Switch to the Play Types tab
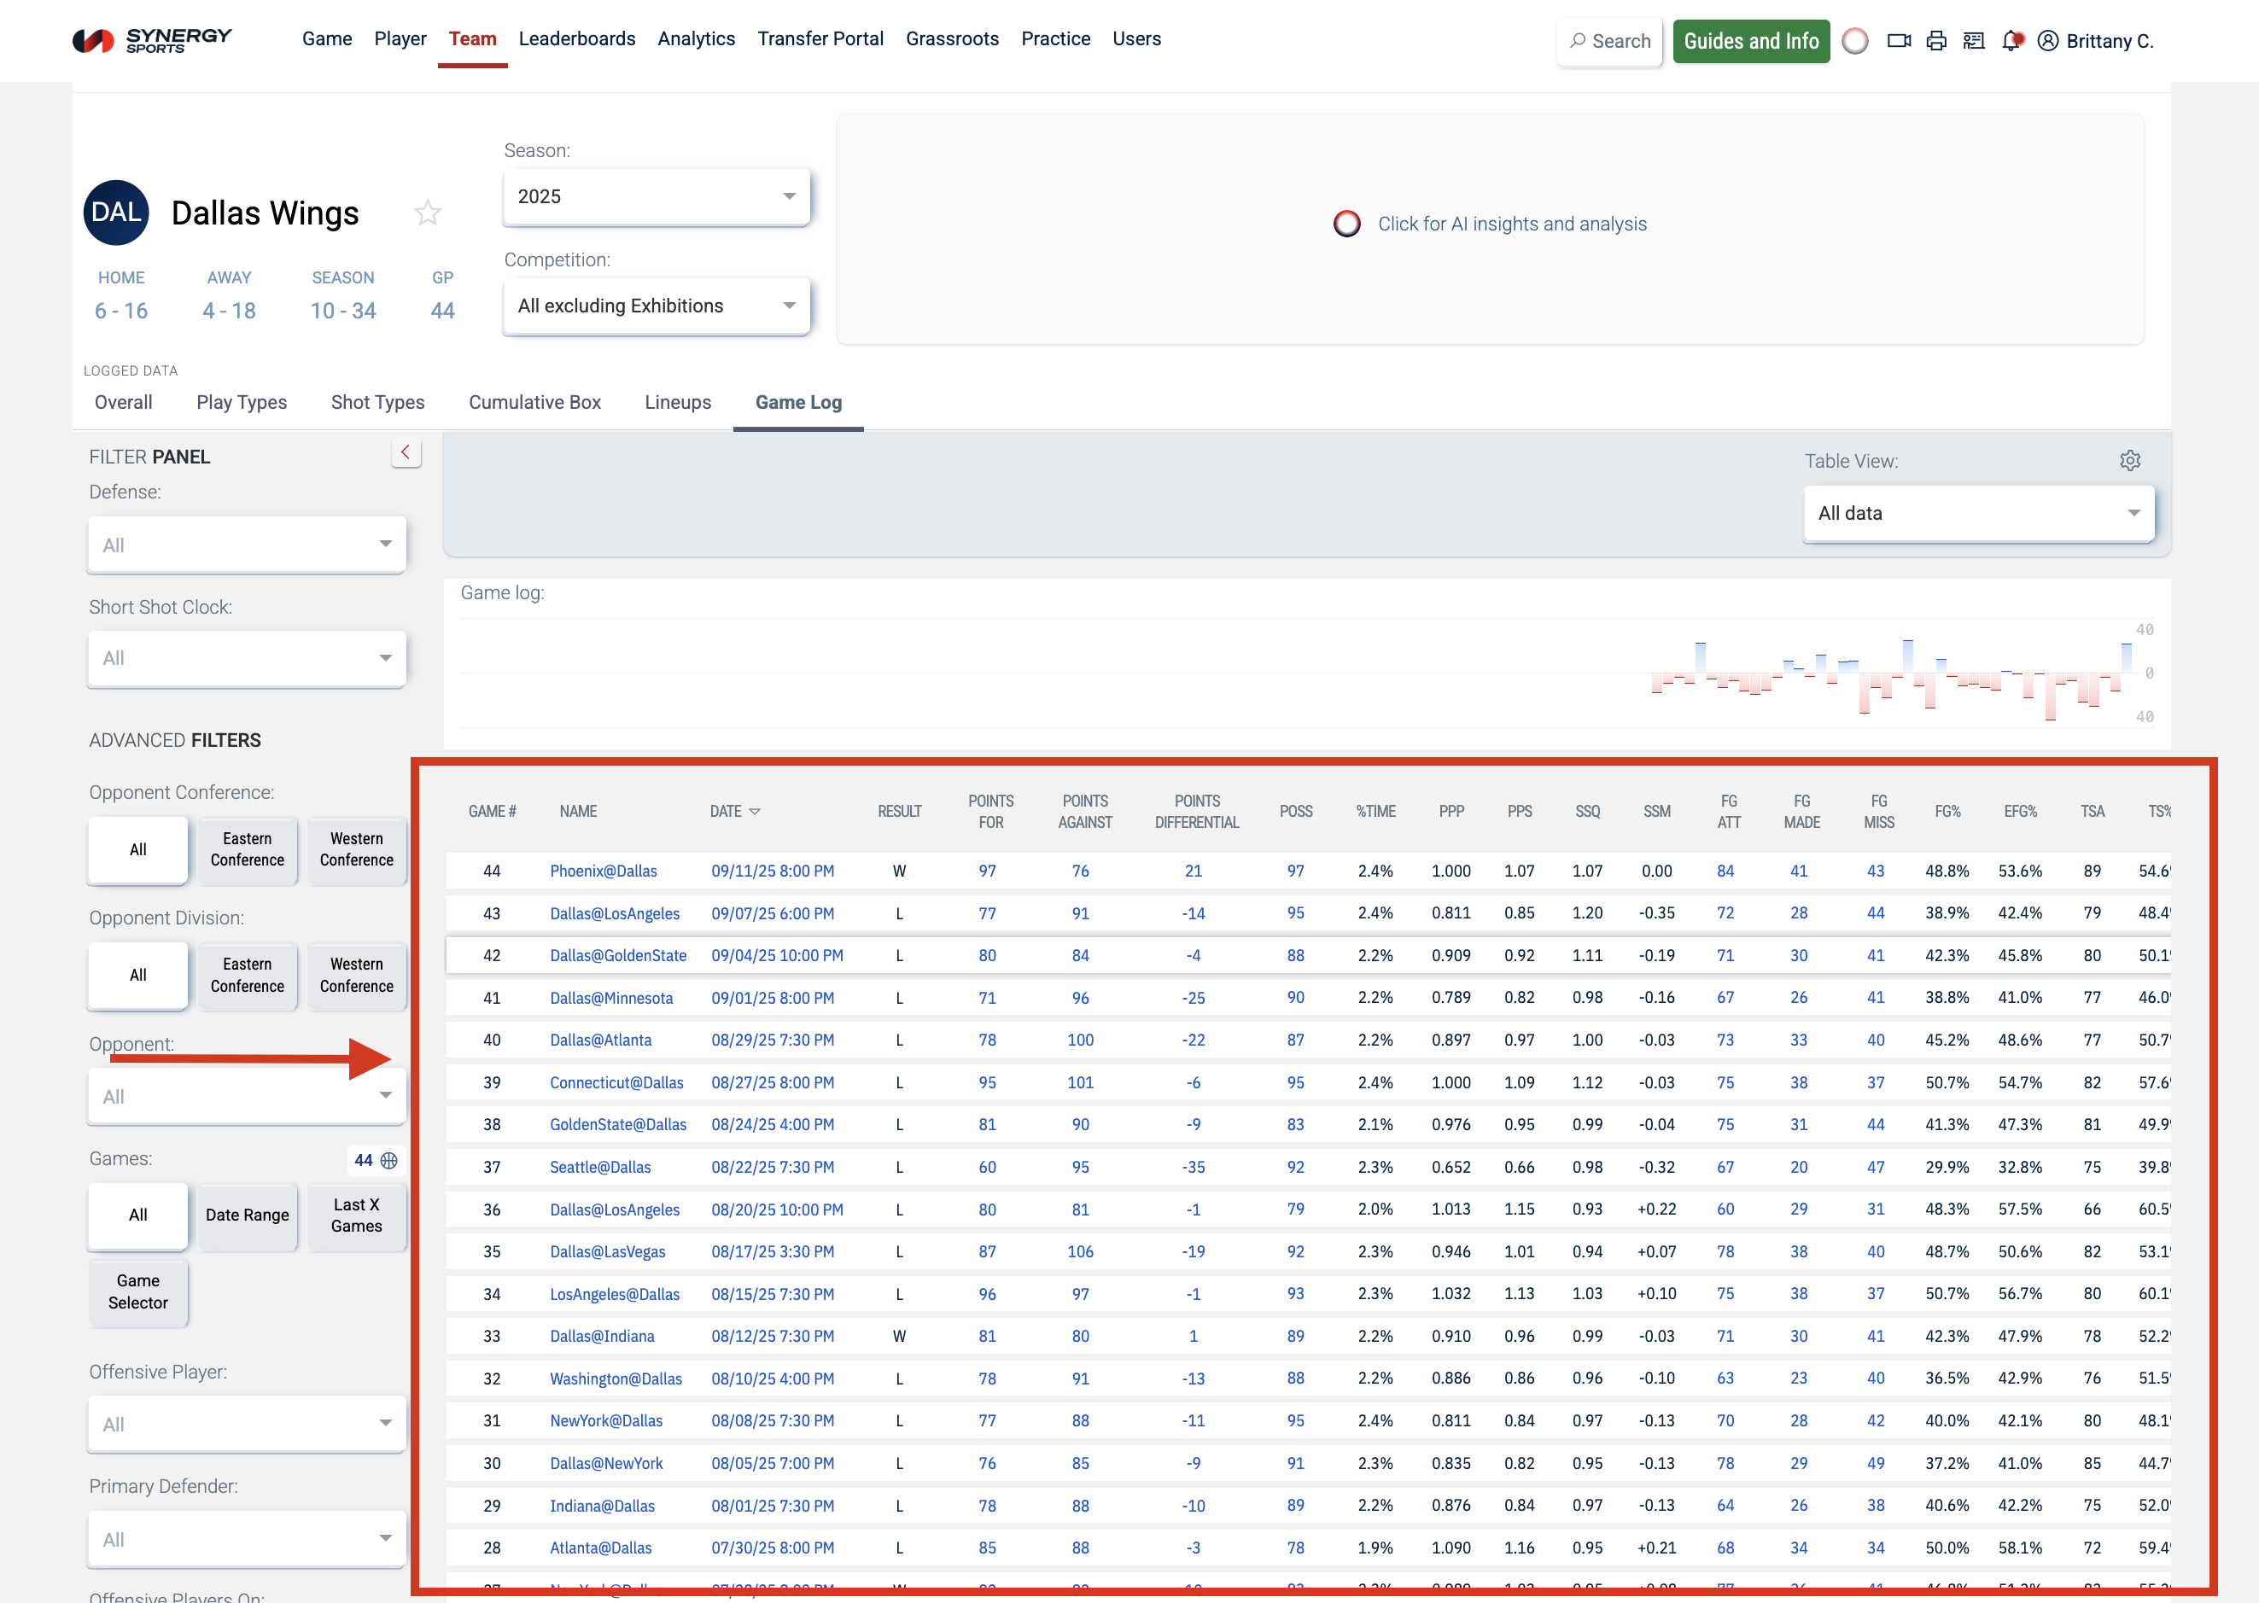The width and height of the screenshot is (2259, 1603). 242,403
